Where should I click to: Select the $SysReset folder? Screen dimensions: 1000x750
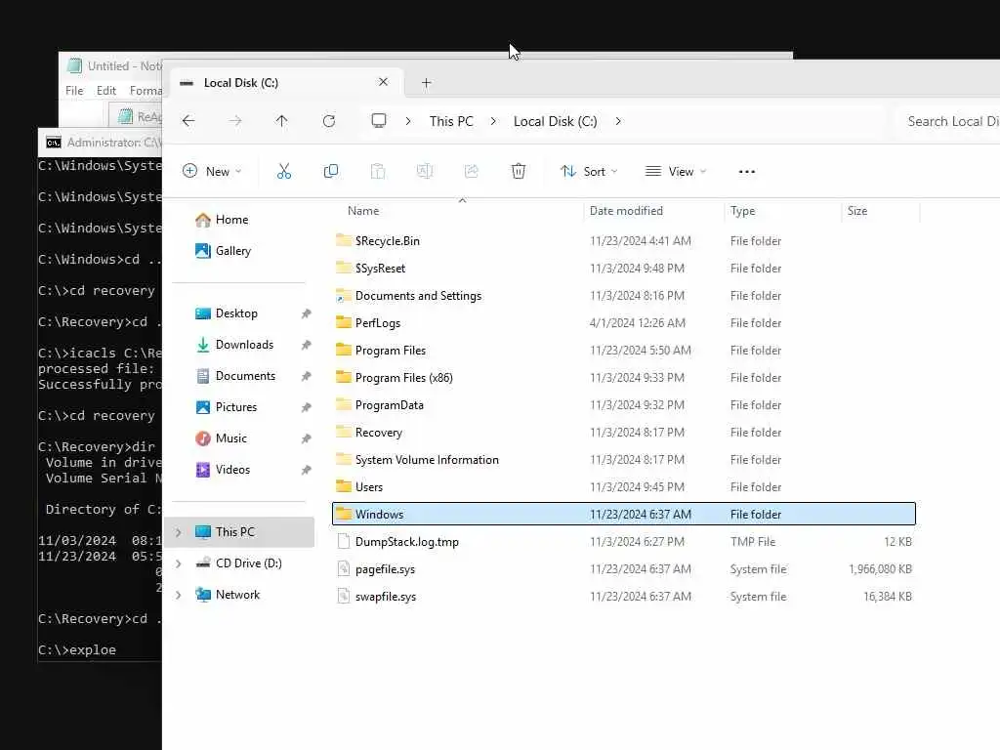click(x=624, y=269)
